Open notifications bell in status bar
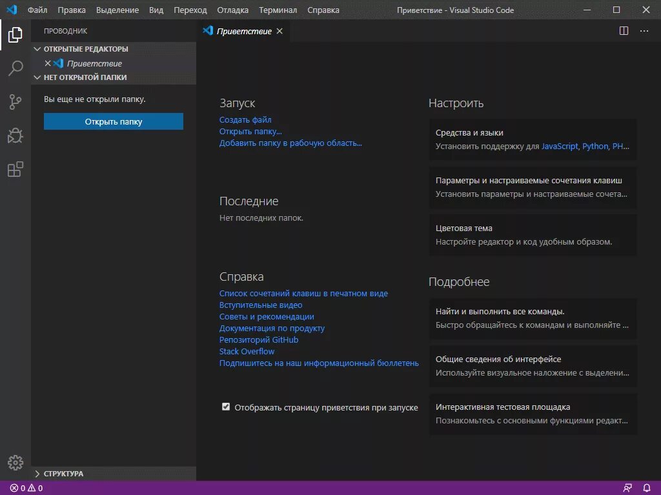 [x=646, y=489]
